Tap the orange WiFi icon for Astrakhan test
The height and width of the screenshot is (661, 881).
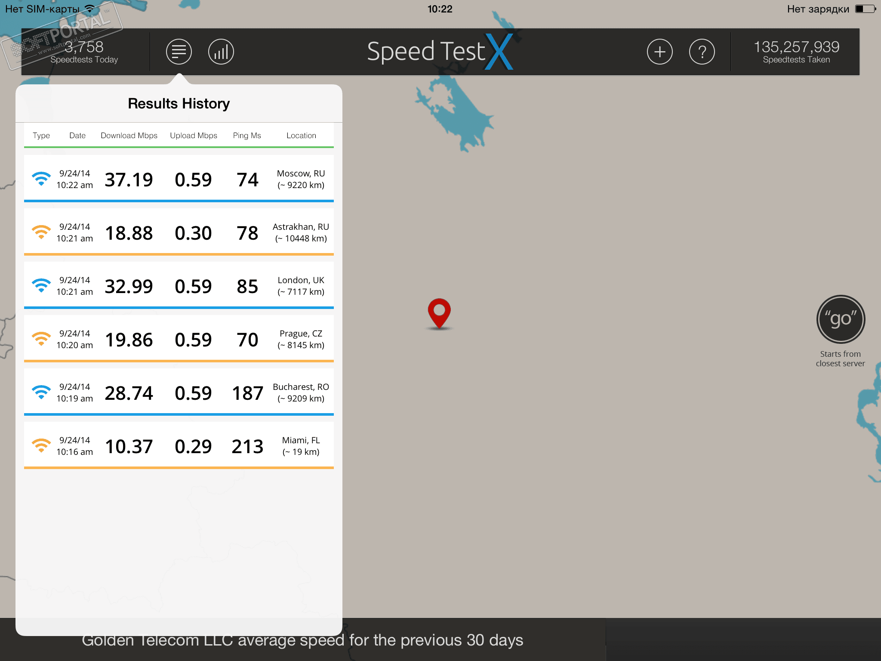point(41,232)
